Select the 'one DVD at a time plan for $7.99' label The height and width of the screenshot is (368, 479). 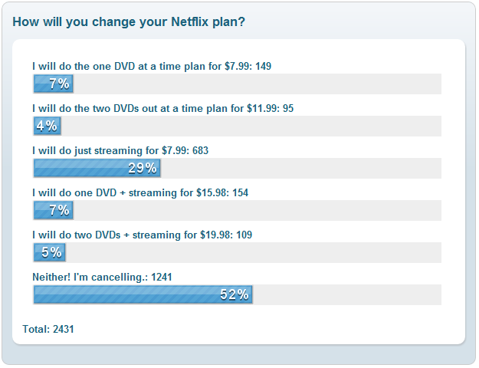click(152, 67)
